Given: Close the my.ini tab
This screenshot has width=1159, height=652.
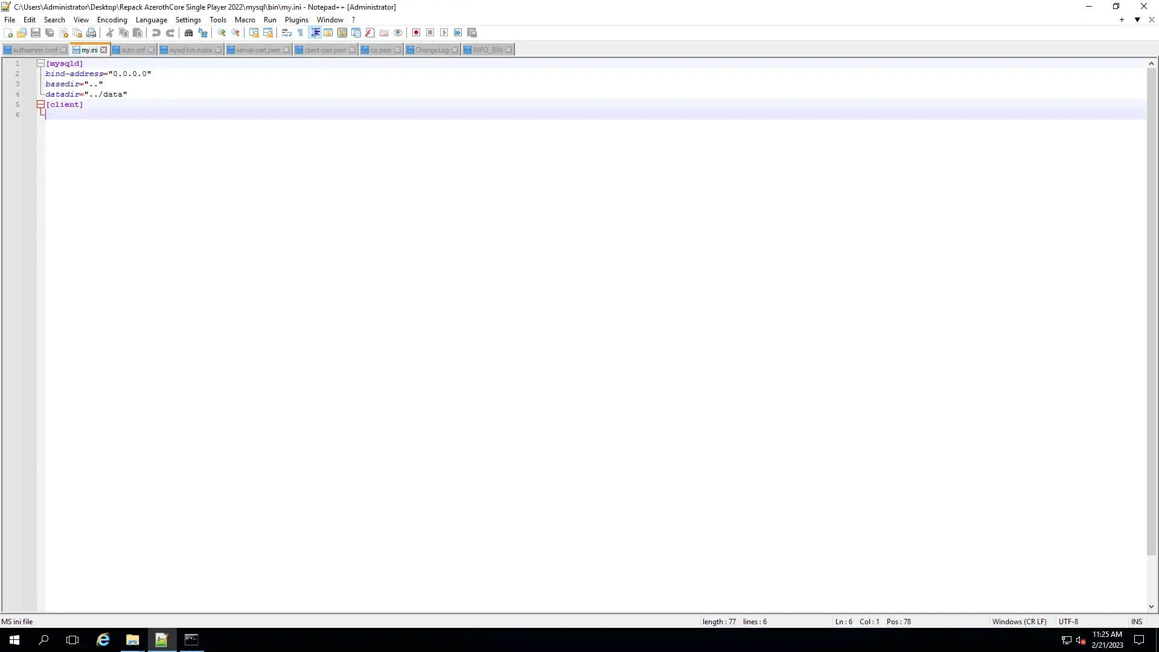Looking at the screenshot, I should (104, 50).
